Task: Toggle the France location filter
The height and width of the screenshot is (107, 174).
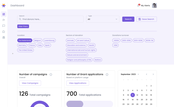Action: [32, 45]
